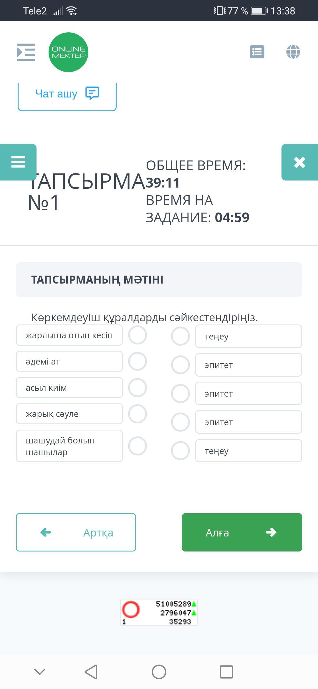Image resolution: width=318 pixels, height=689 pixels.
Task: Tap the counter statistics badge image
Action: coord(159,612)
